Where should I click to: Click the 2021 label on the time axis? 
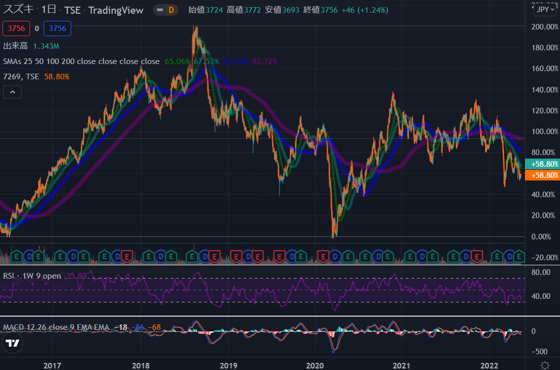pos(401,365)
